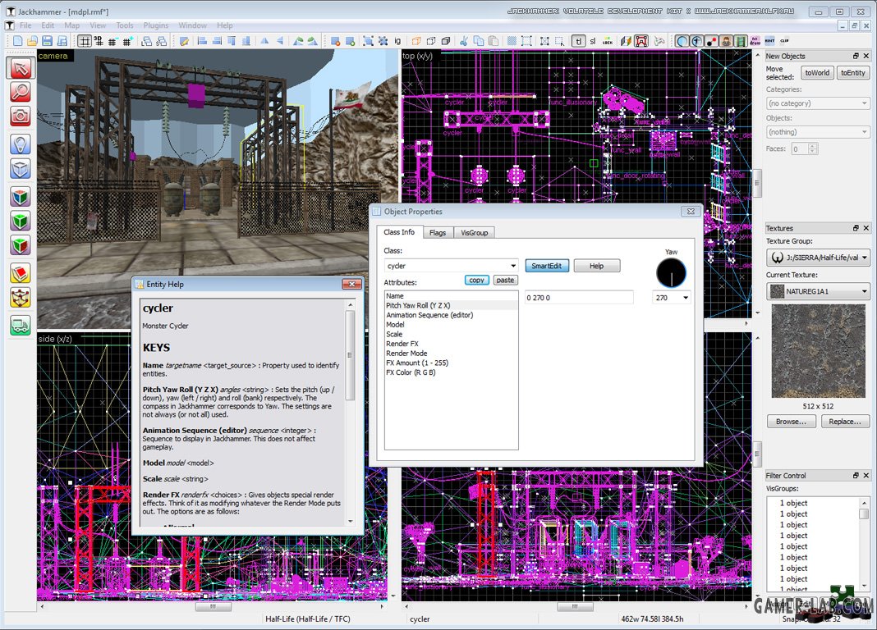Decrease grid size with smaller grid icon
This screenshot has height=630, width=877.
click(x=112, y=41)
